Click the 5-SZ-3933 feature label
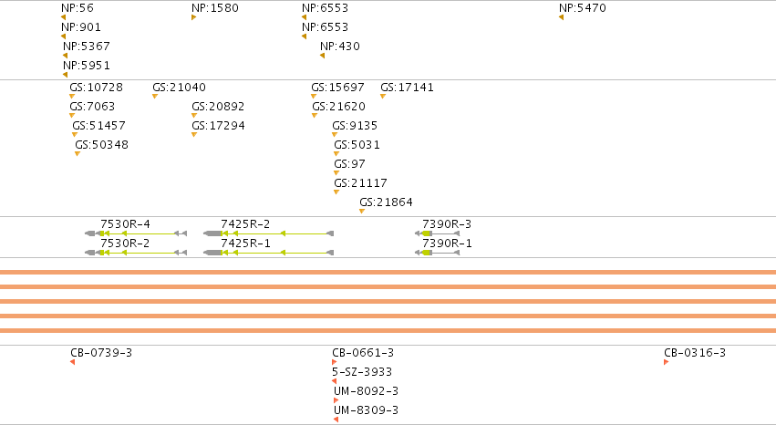Screen dimensions: 776x425 pos(362,371)
